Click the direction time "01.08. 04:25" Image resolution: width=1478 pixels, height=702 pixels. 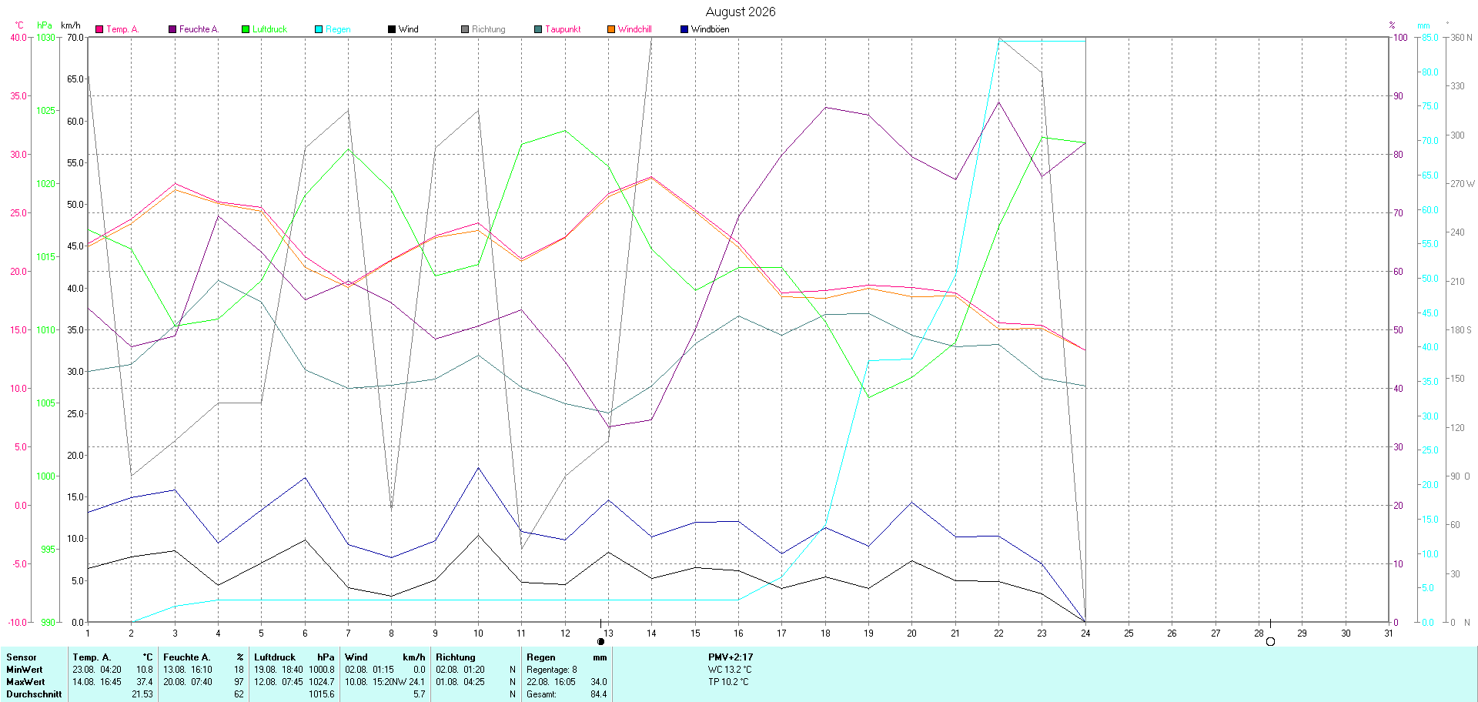click(x=460, y=682)
